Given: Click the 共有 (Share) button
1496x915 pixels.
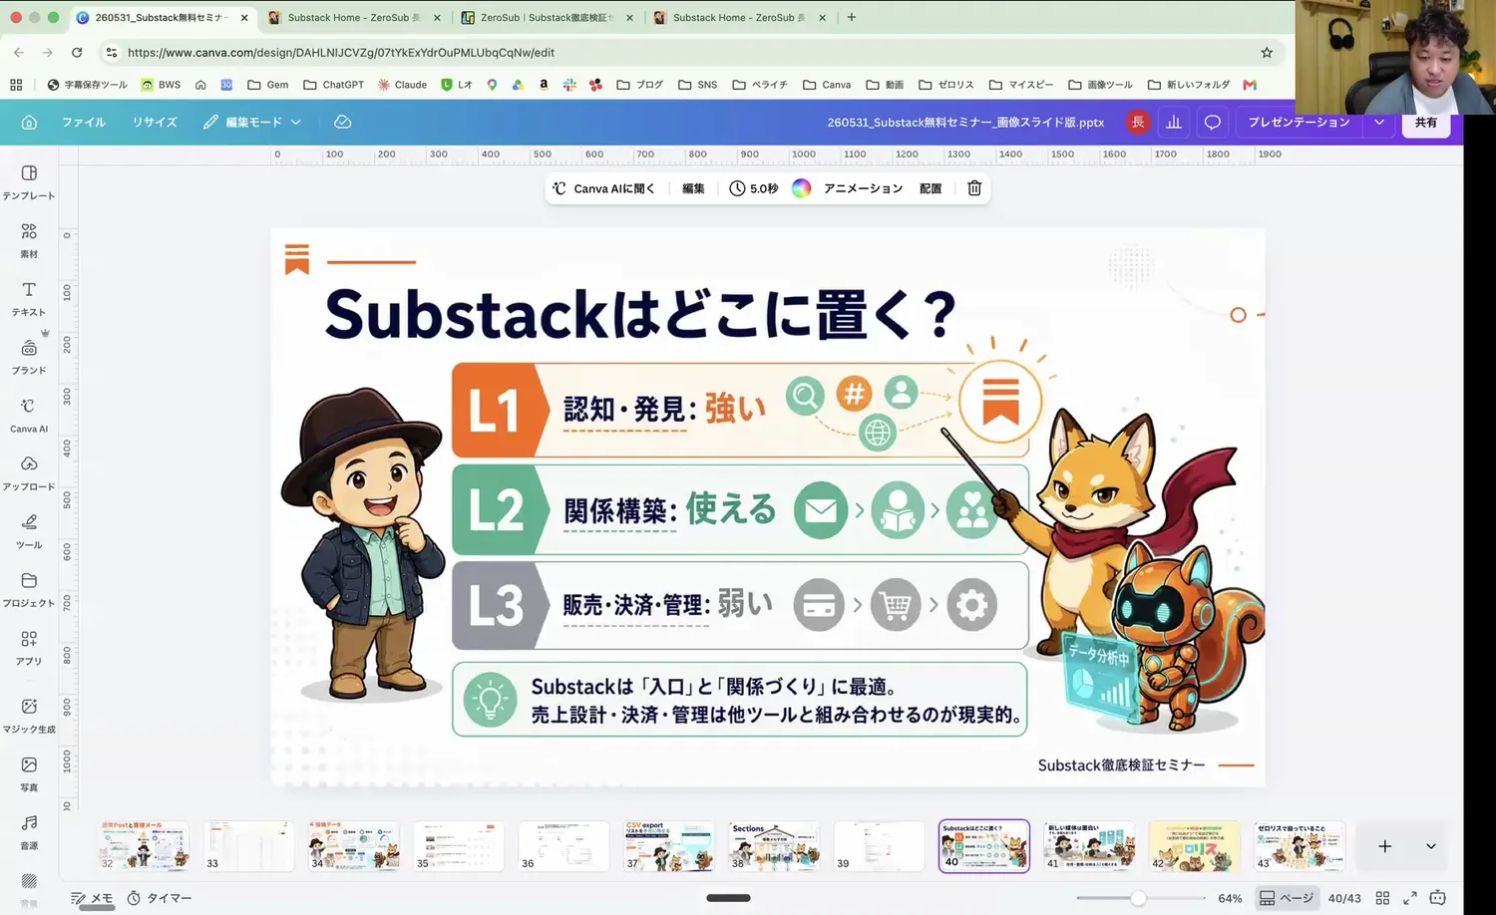Looking at the screenshot, I should click(1426, 122).
